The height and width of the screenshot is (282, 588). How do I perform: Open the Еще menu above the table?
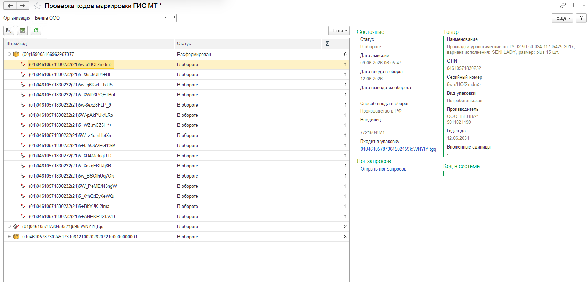tap(339, 30)
